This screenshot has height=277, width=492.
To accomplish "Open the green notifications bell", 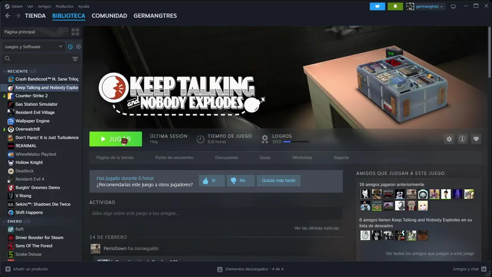I will pos(395,6).
